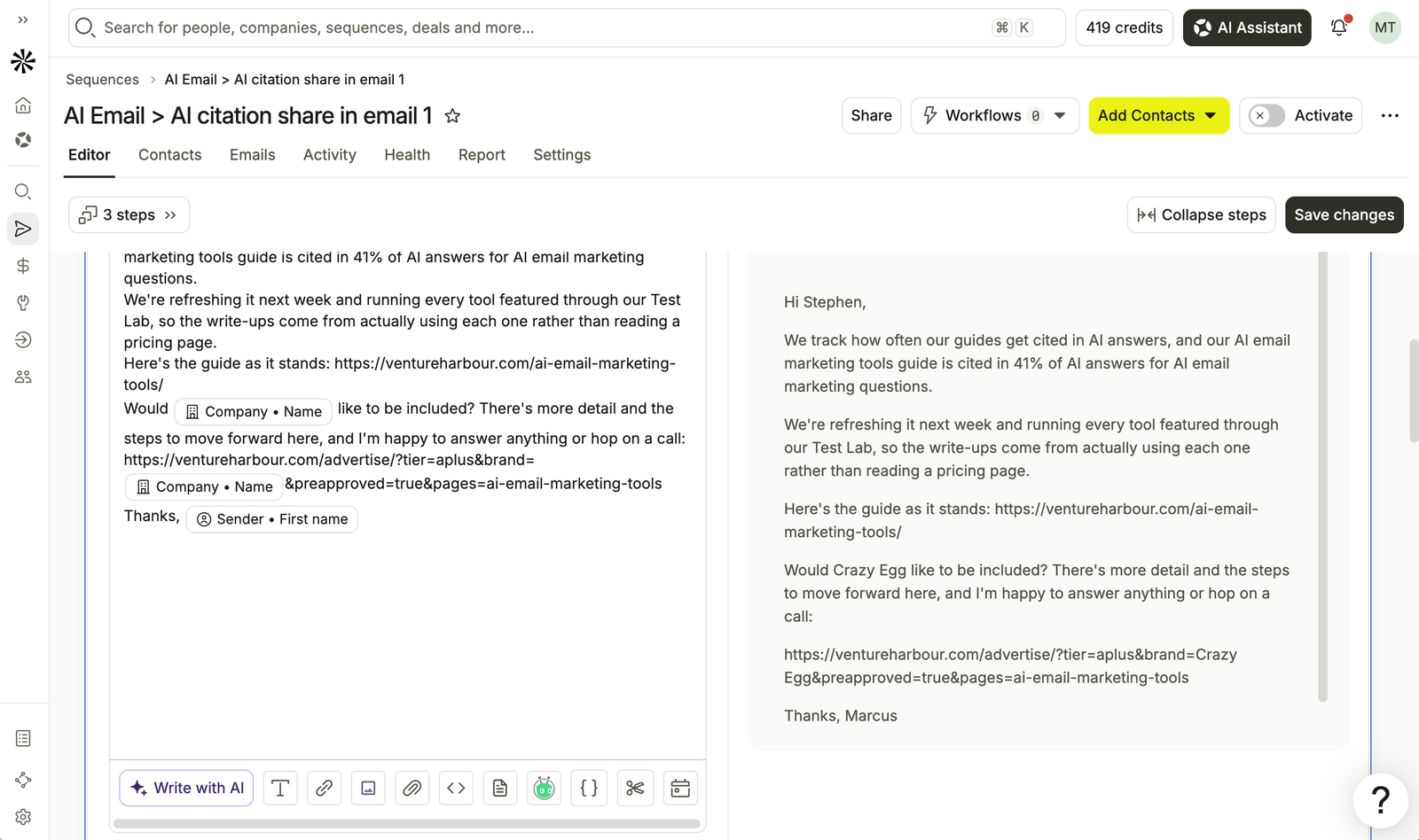Viewport: 1419px width, 840px height.
Task: Click Collapse steps button
Action: coord(1202,215)
